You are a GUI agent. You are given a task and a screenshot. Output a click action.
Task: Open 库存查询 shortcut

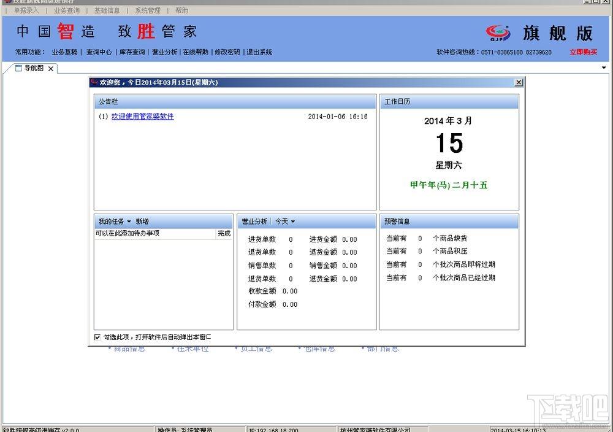point(132,52)
